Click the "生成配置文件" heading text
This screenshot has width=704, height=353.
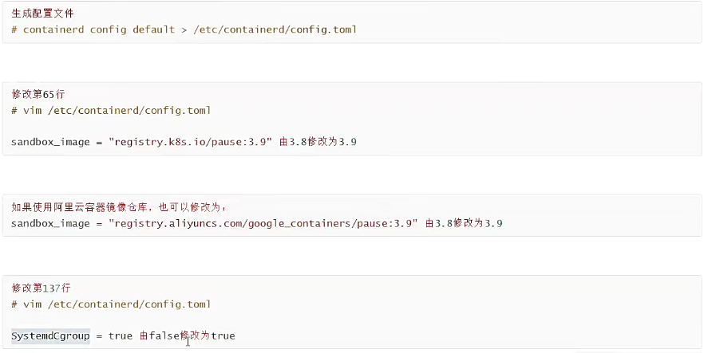point(39,14)
